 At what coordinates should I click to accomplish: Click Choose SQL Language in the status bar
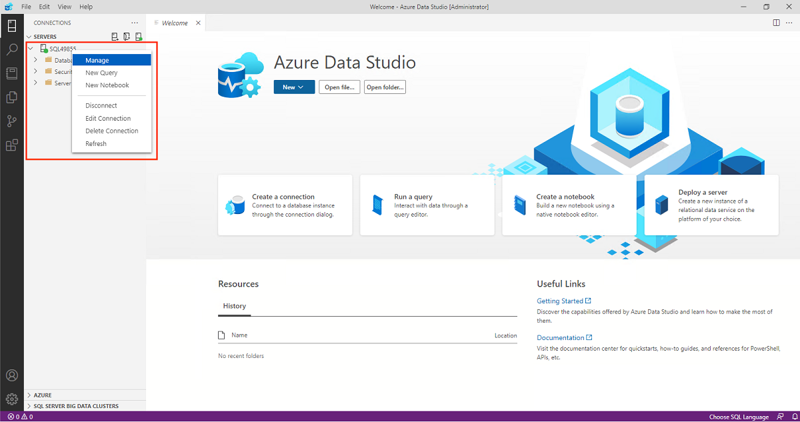coord(739,417)
